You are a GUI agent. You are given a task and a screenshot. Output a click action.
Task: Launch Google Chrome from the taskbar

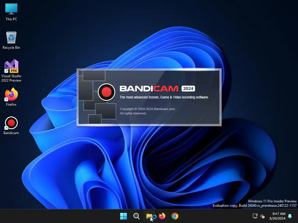pos(175,216)
